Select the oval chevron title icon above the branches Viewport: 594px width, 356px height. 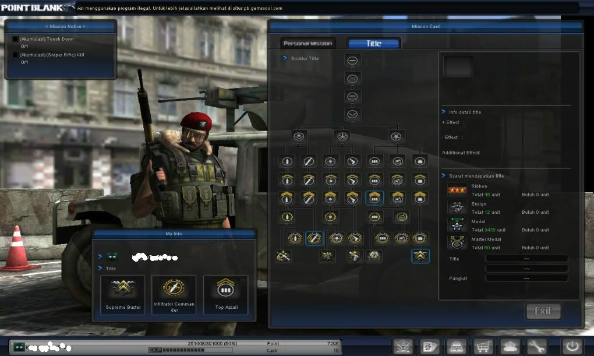(352, 114)
